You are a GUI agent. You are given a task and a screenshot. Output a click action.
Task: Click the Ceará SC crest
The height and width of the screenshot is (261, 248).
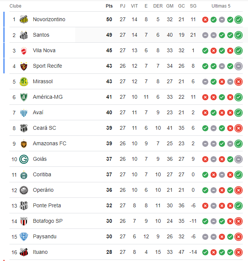[x=24, y=128]
